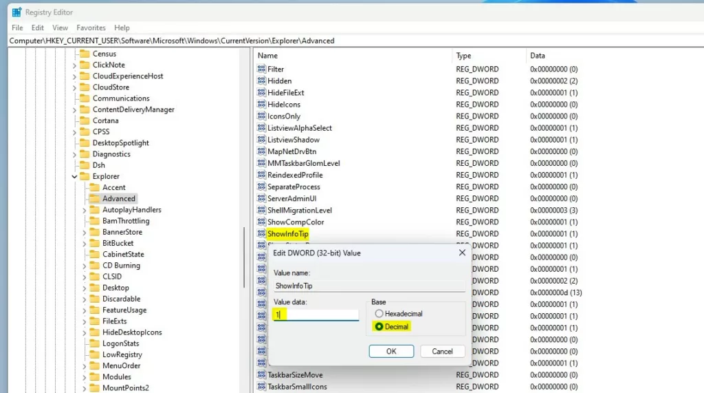
Task: Click the 0x00000003 (3) data cell
Action: coord(553,210)
